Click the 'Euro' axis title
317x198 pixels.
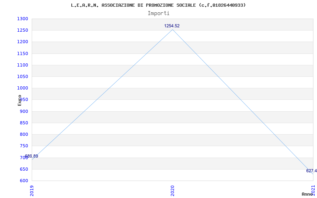click(19, 100)
